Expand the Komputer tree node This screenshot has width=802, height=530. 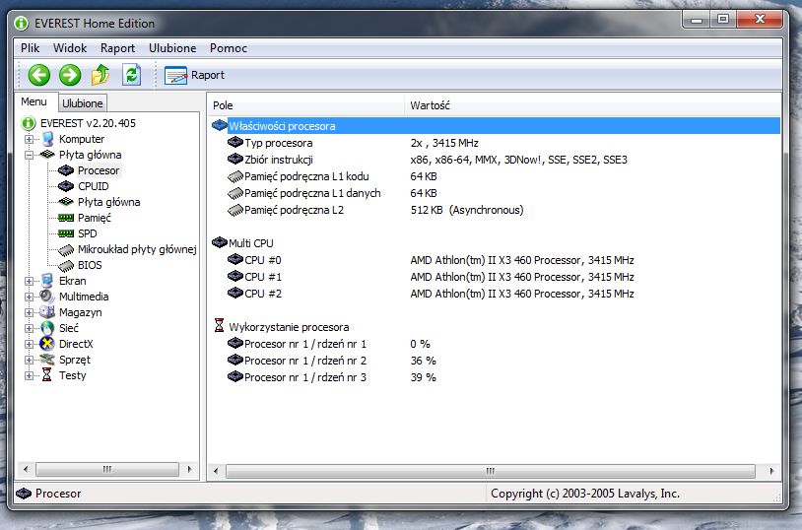pyautogui.click(x=30, y=139)
